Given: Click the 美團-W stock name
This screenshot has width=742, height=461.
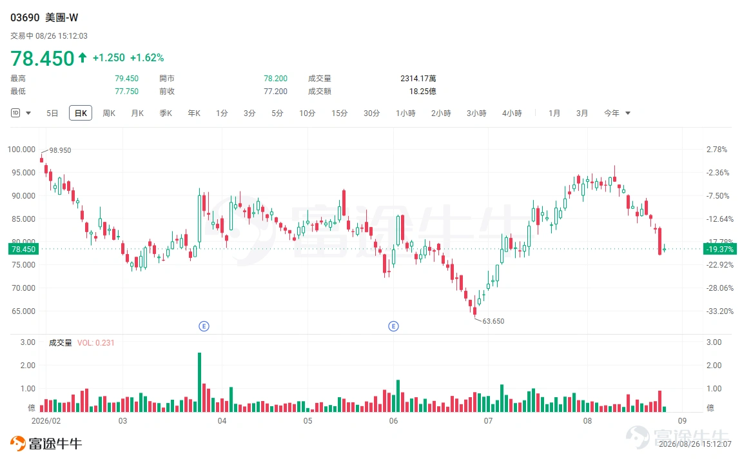Looking at the screenshot, I should [x=61, y=17].
